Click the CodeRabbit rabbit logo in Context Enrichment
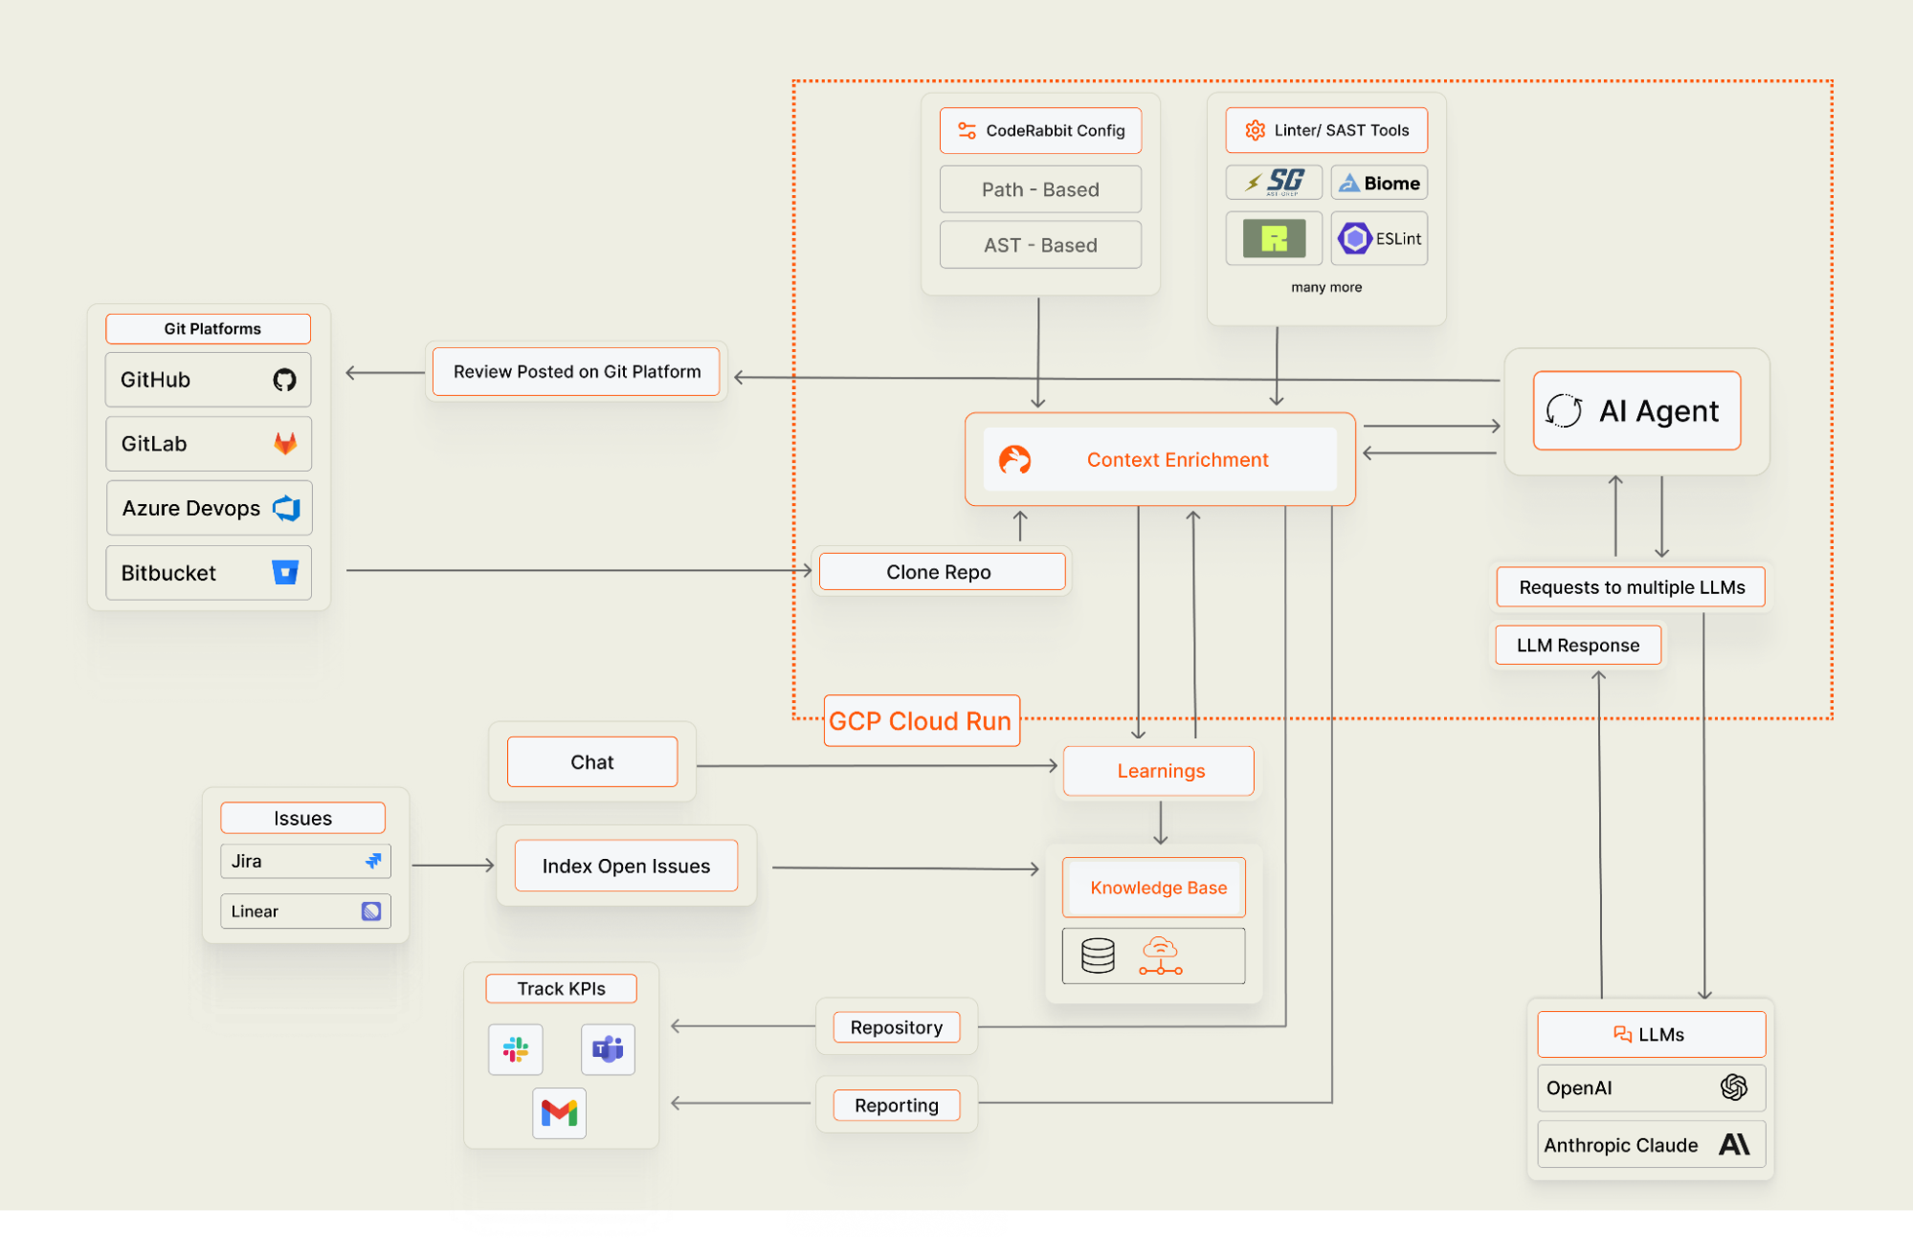The width and height of the screenshot is (1913, 1253). tap(1014, 460)
